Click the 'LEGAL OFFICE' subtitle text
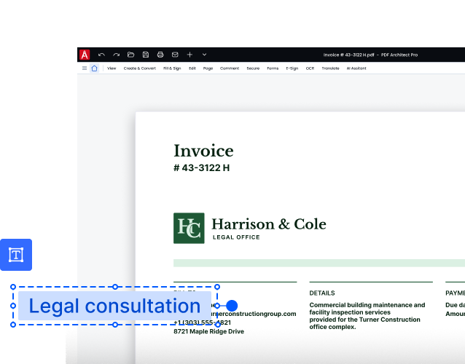This screenshot has width=465, height=364. point(236,237)
